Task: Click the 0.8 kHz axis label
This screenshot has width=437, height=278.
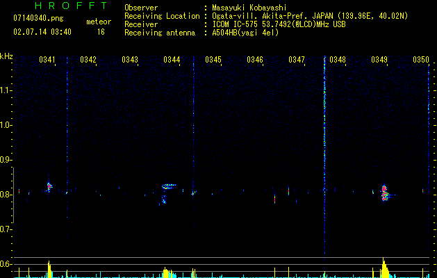Action: pos(6,195)
